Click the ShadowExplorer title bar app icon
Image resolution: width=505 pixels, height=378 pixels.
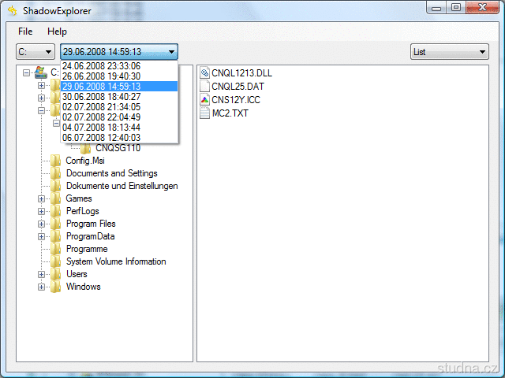[x=13, y=9]
